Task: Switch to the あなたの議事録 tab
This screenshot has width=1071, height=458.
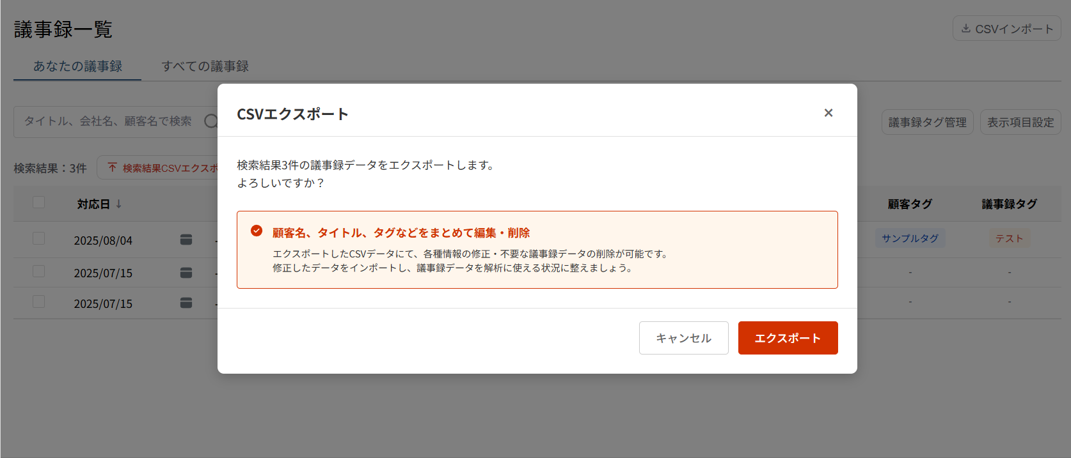Action: [x=77, y=66]
